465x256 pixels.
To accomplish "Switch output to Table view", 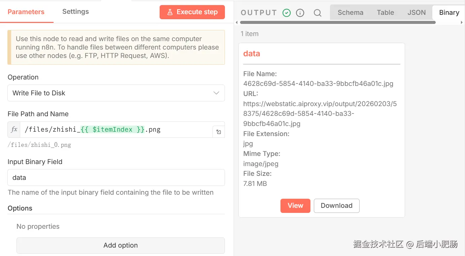I will pyautogui.click(x=385, y=12).
